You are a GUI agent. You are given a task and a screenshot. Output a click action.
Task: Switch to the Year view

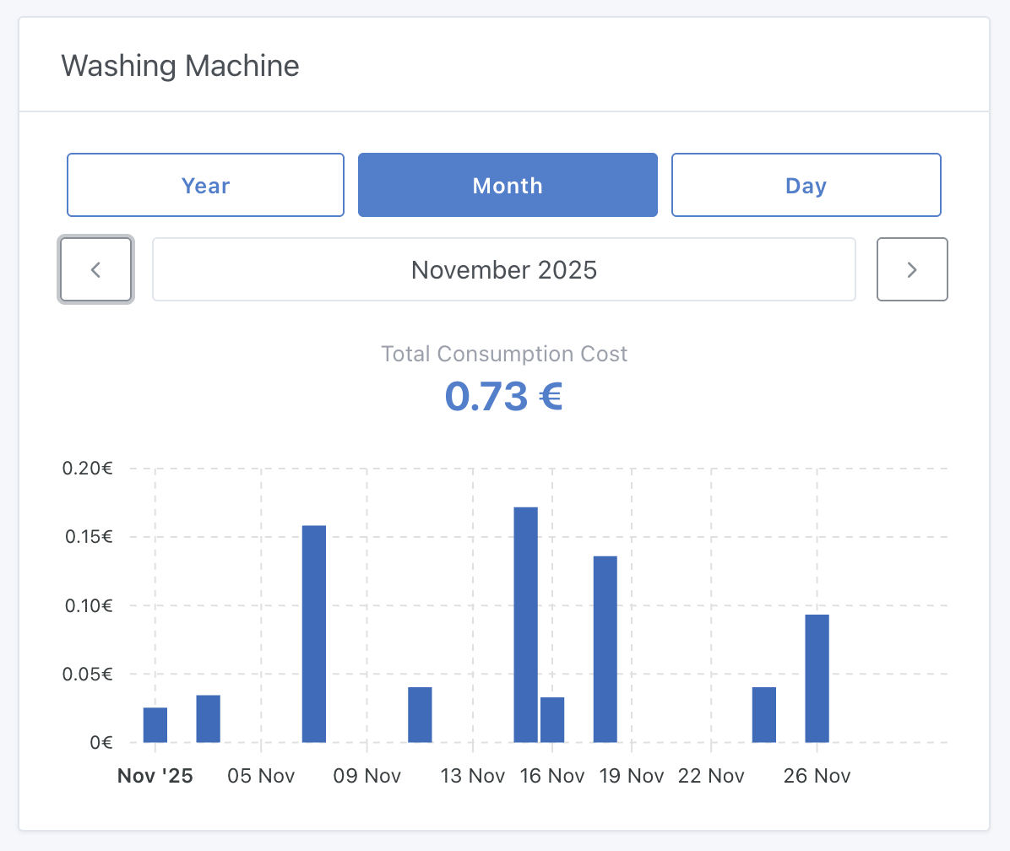click(205, 185)
